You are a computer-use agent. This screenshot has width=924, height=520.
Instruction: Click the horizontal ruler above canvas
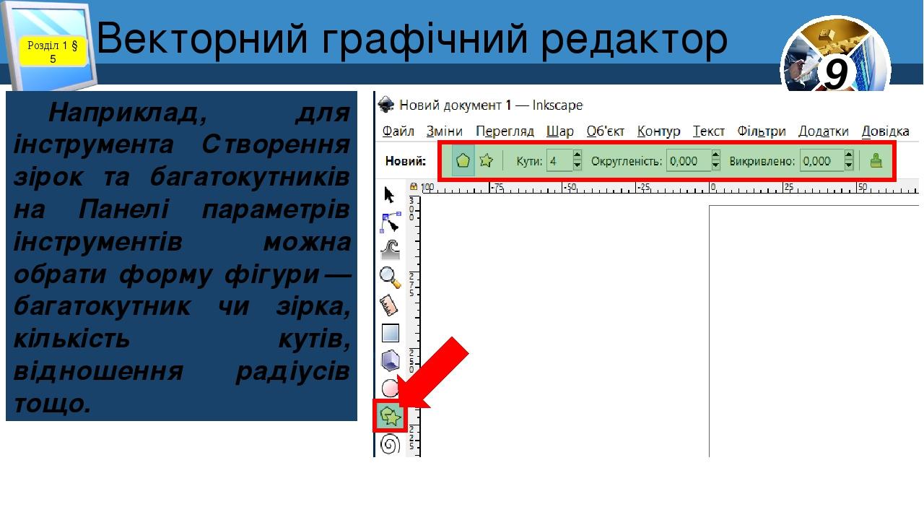click(669, 187)
